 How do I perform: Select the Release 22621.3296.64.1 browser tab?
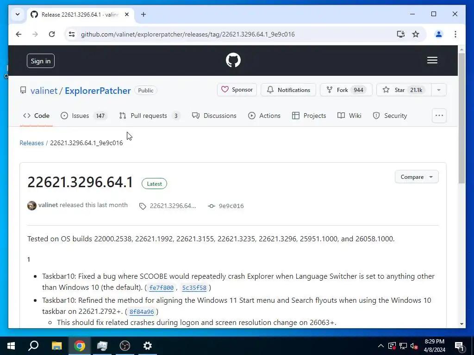coord(80,14)
